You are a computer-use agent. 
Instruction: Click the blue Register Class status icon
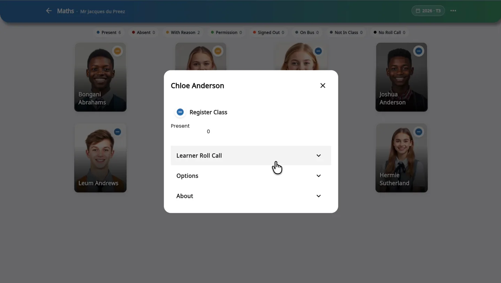tap(180, 112)
